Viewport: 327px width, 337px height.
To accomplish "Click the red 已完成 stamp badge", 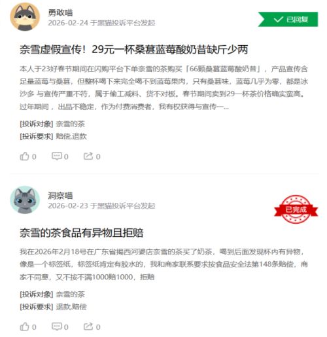I will (x=296, y=209).
